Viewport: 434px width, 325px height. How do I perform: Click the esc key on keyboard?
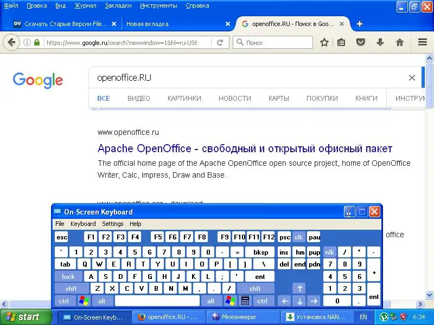(x=61, y=237)
